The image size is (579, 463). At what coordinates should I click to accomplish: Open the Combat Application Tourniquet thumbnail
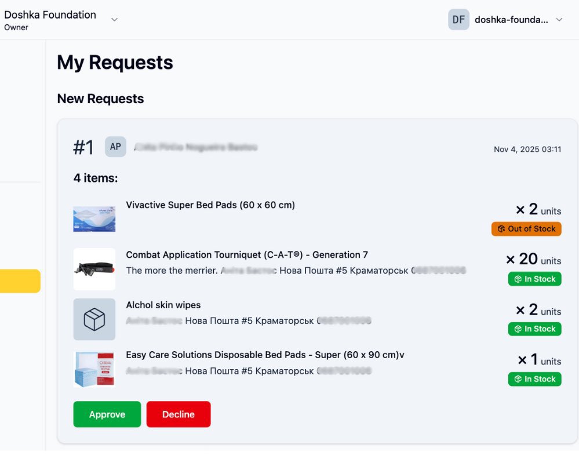point(94,269)
